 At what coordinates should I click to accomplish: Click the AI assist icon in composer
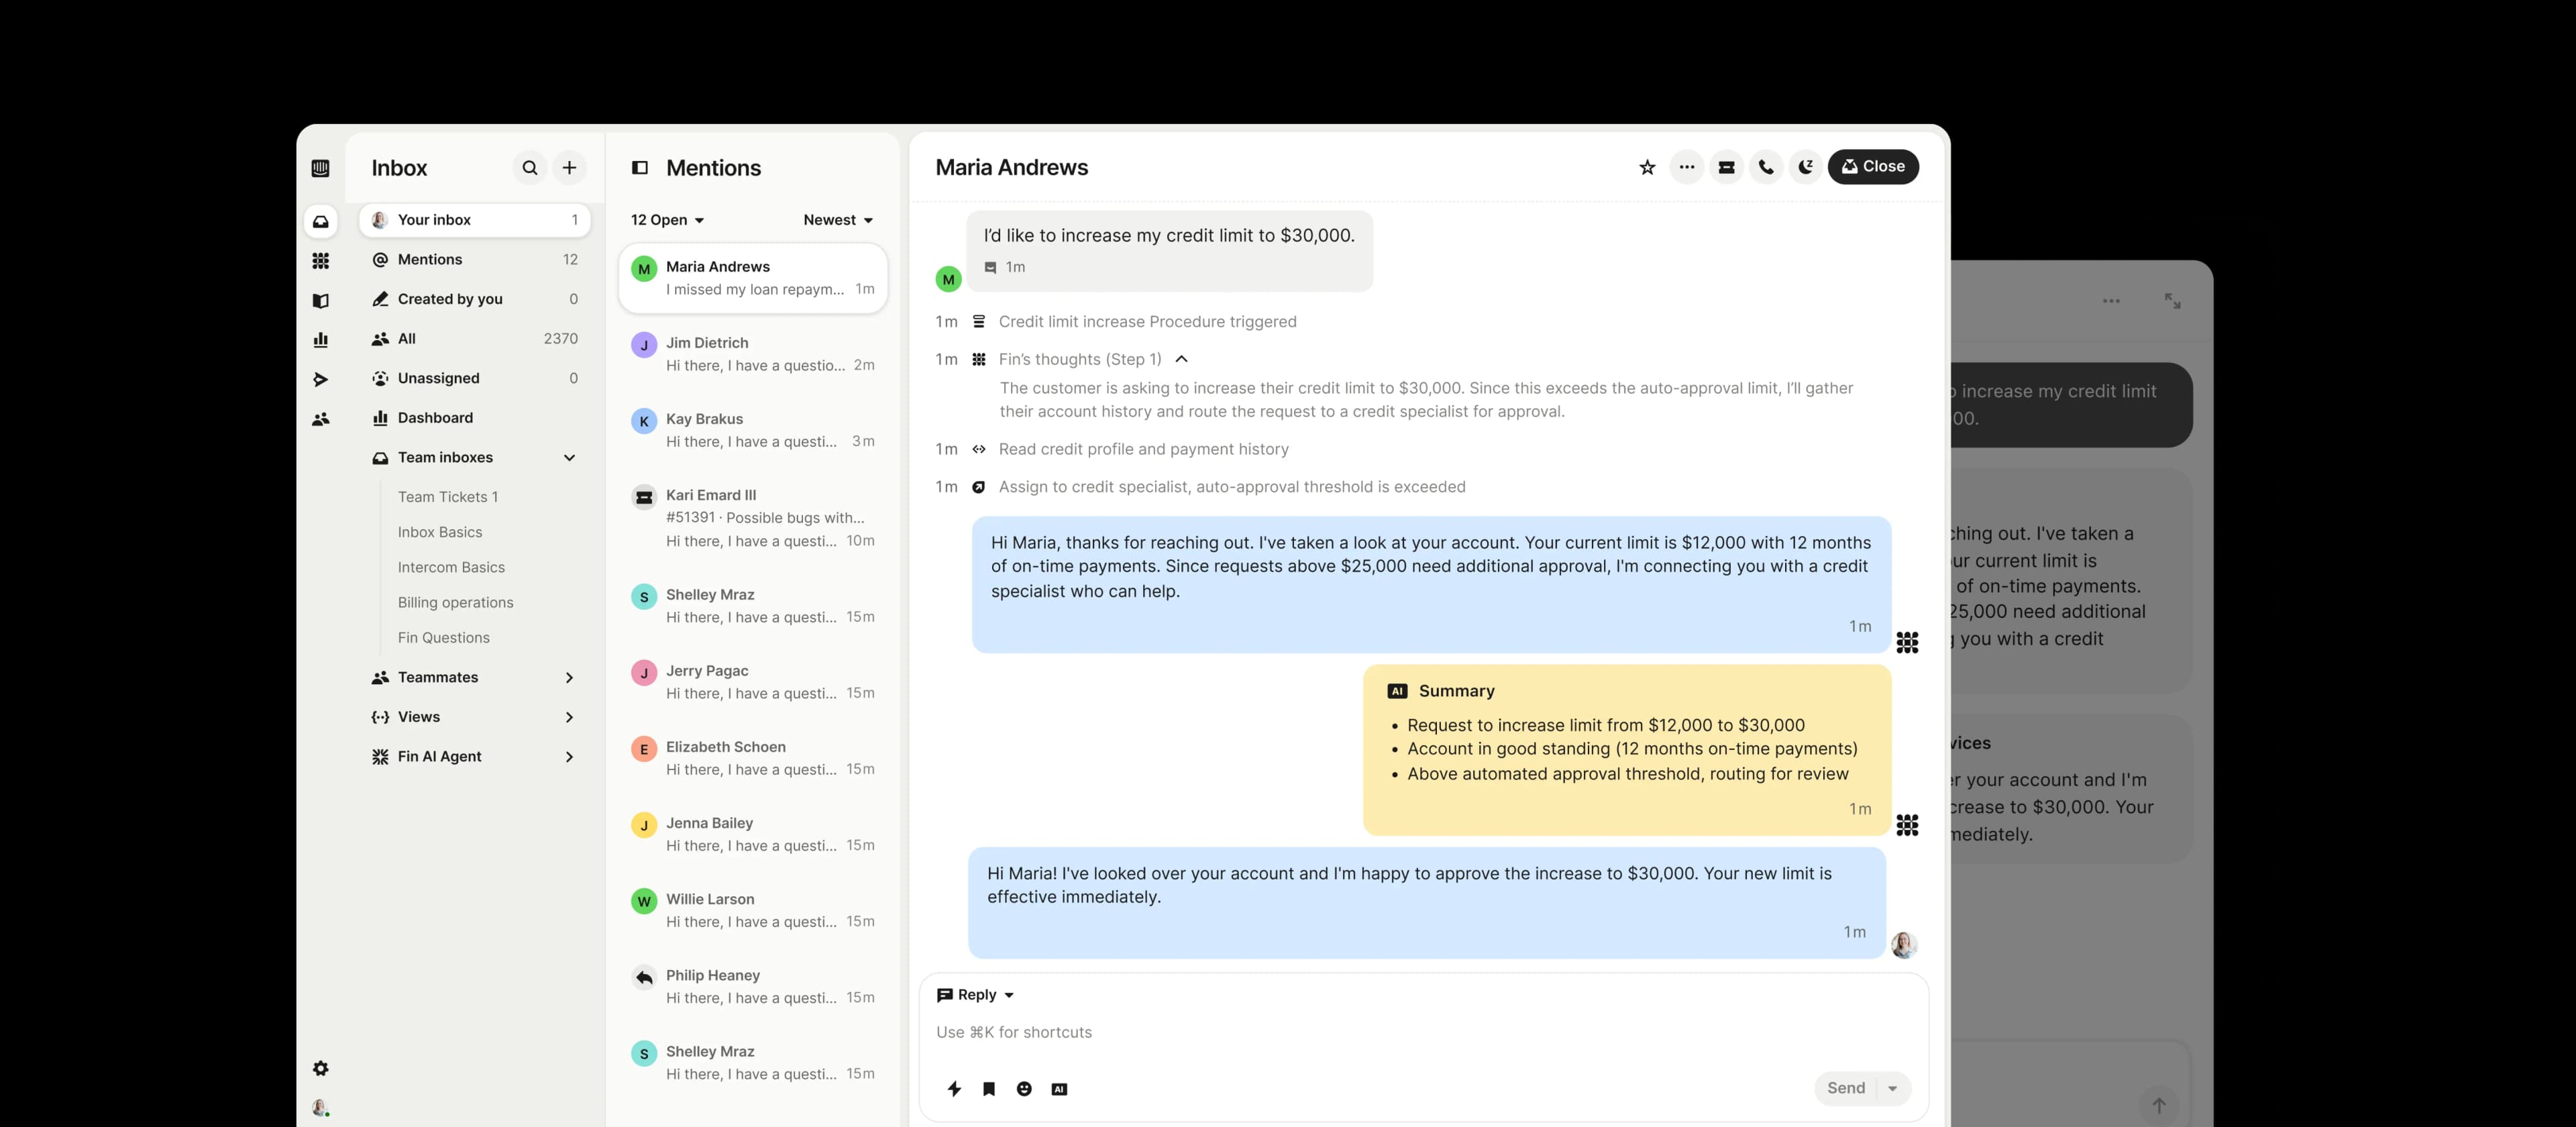coord(1059,1089)
